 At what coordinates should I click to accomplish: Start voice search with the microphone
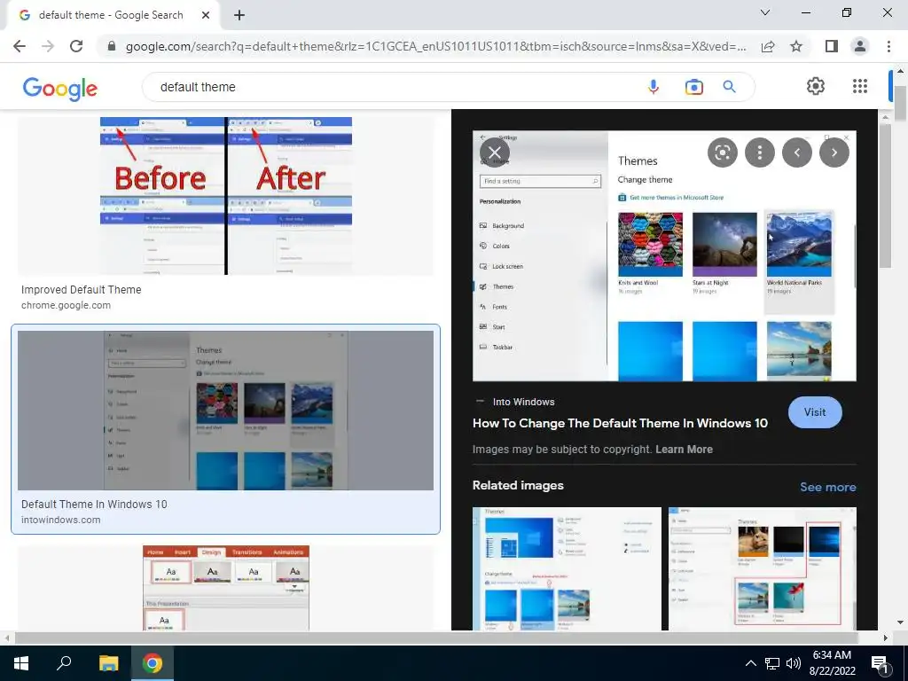[x=654, y=87]
